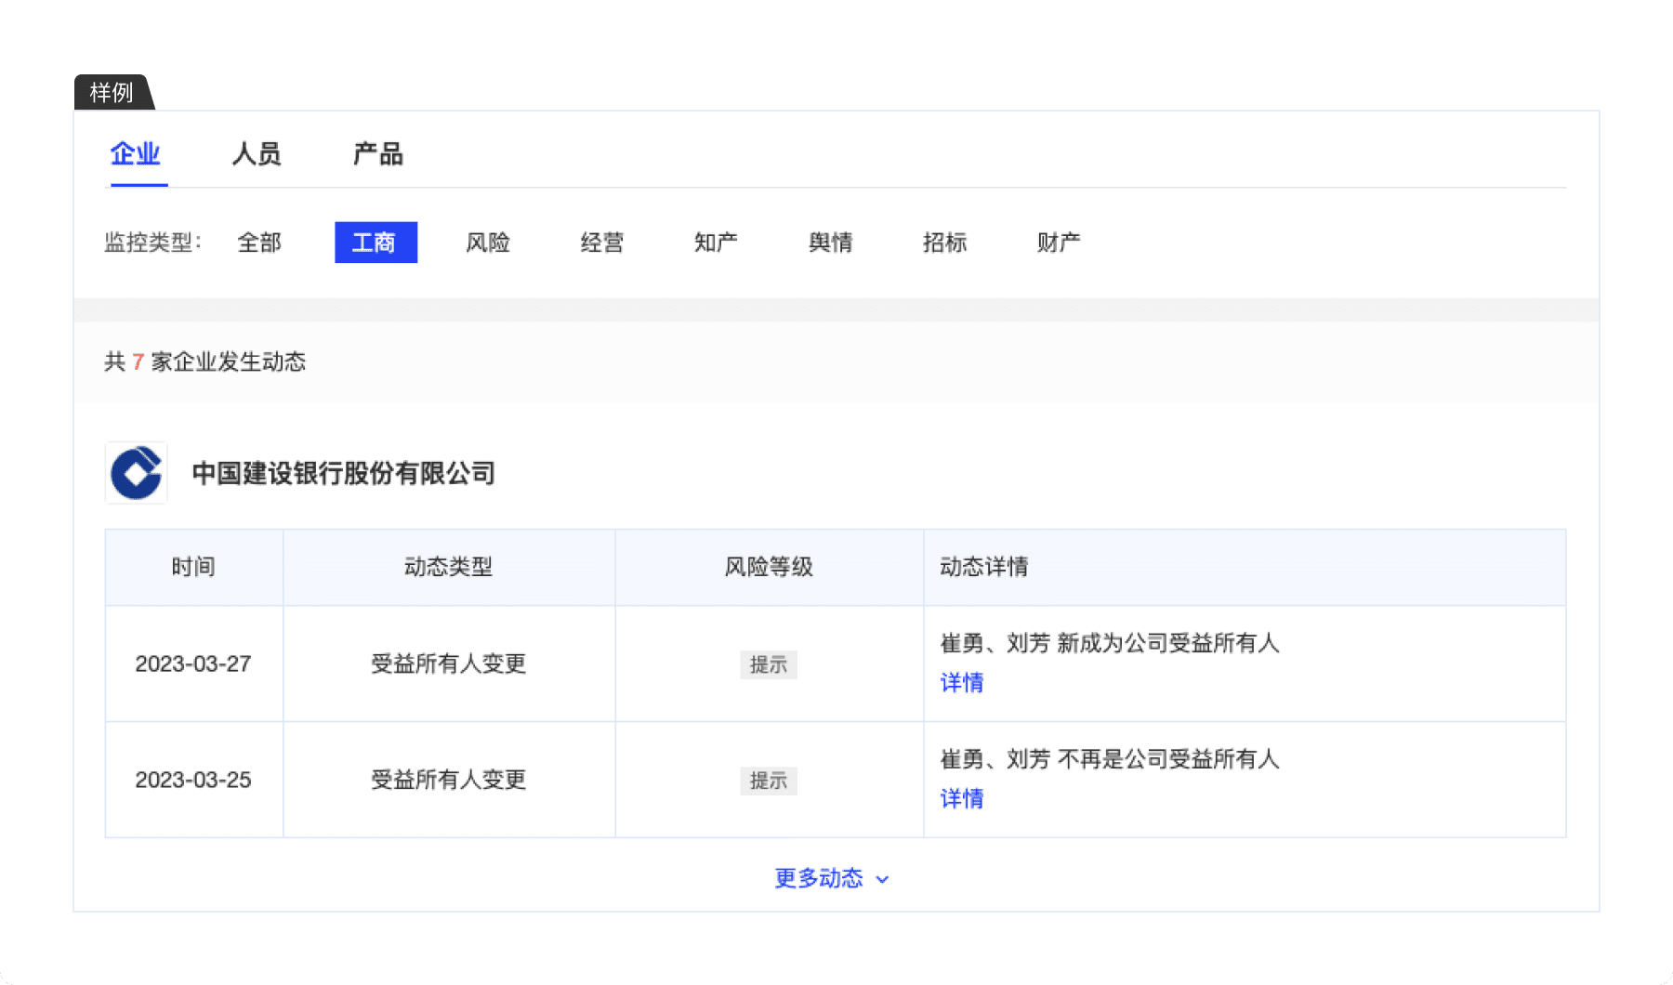The height and width of the screenshot is (985, 1673).
Task: Choose the 舆情 monitoring type
Action: (831, 243)
